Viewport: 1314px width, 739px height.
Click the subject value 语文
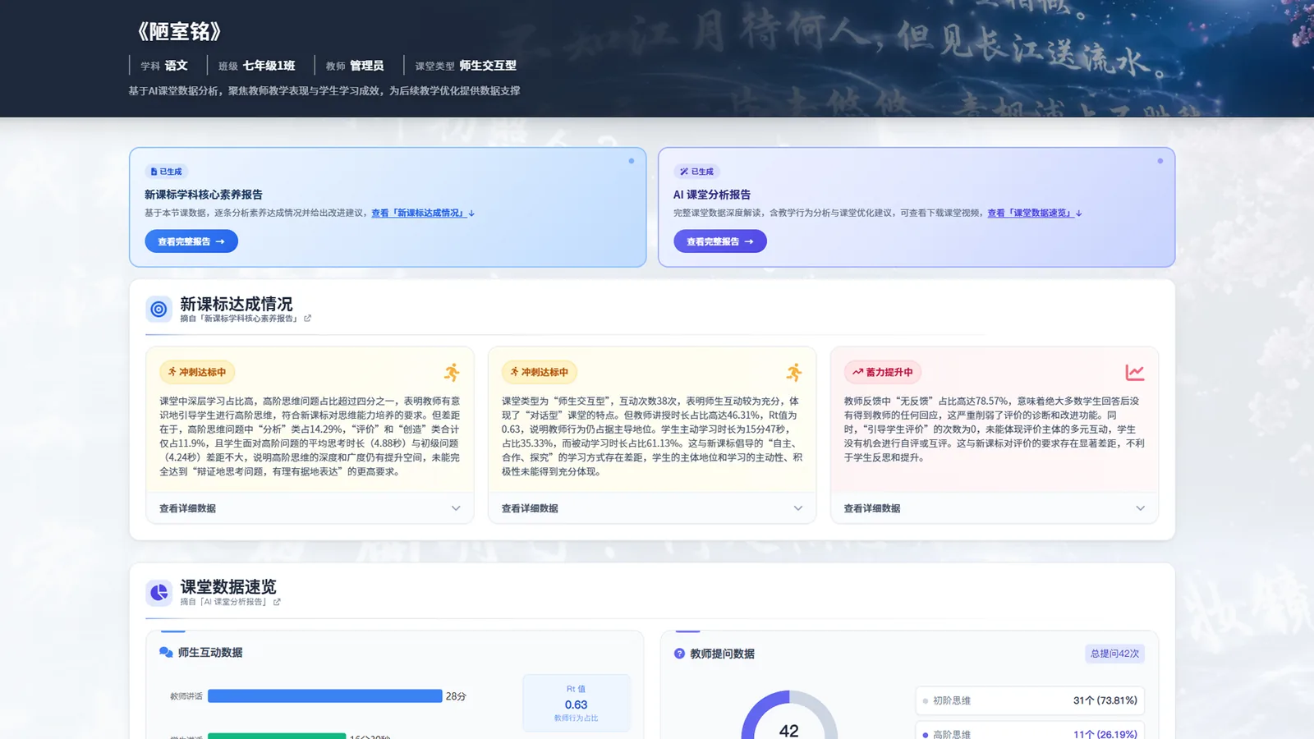pyautogui.click(x=177, y=66)
